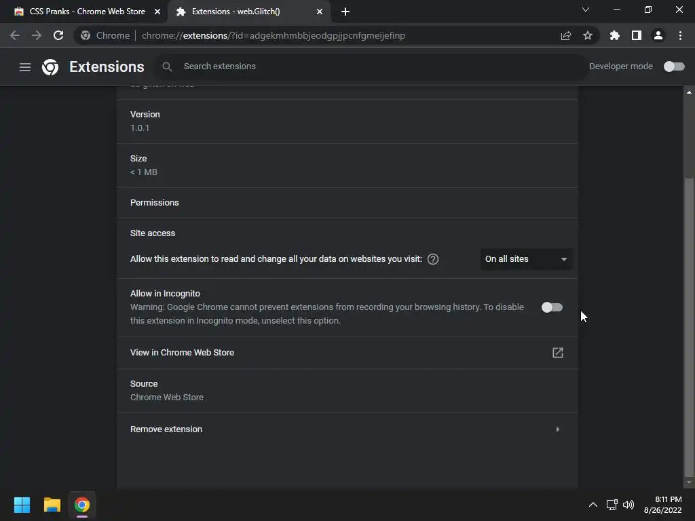Click the address bar URL
695x521 pixels.
click(273, 35)
